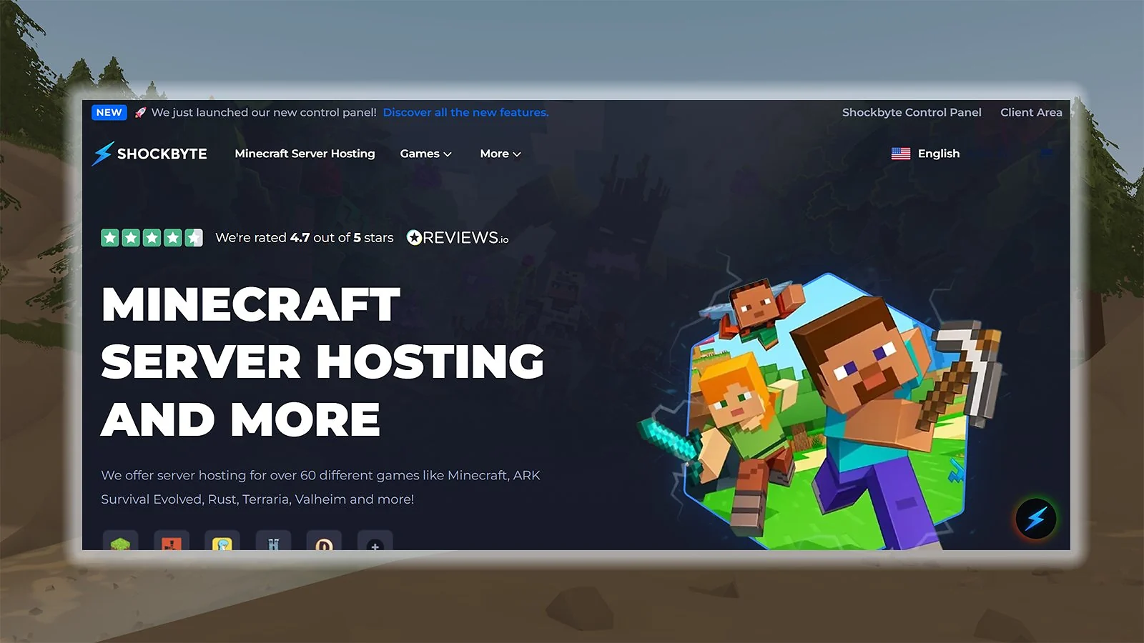This screenshot has height=643, width=1144.
Task: Expand the Games dropdown menu
Action: click(426, 154)
